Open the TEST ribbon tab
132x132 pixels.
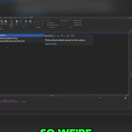[x=16, y=18]
